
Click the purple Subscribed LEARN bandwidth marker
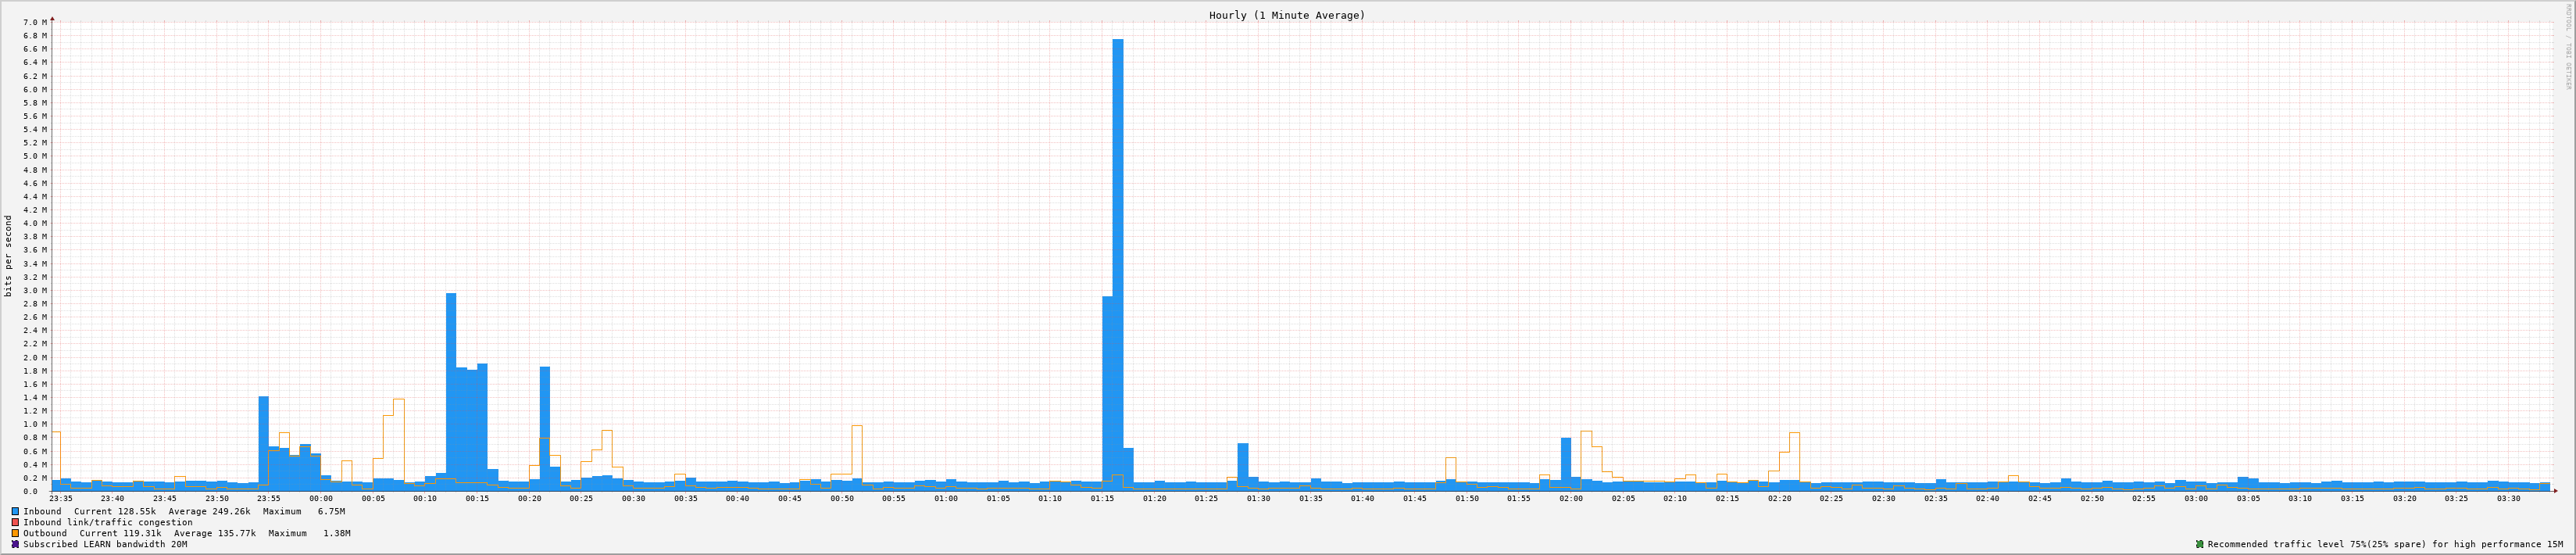(x=15, y=544)
